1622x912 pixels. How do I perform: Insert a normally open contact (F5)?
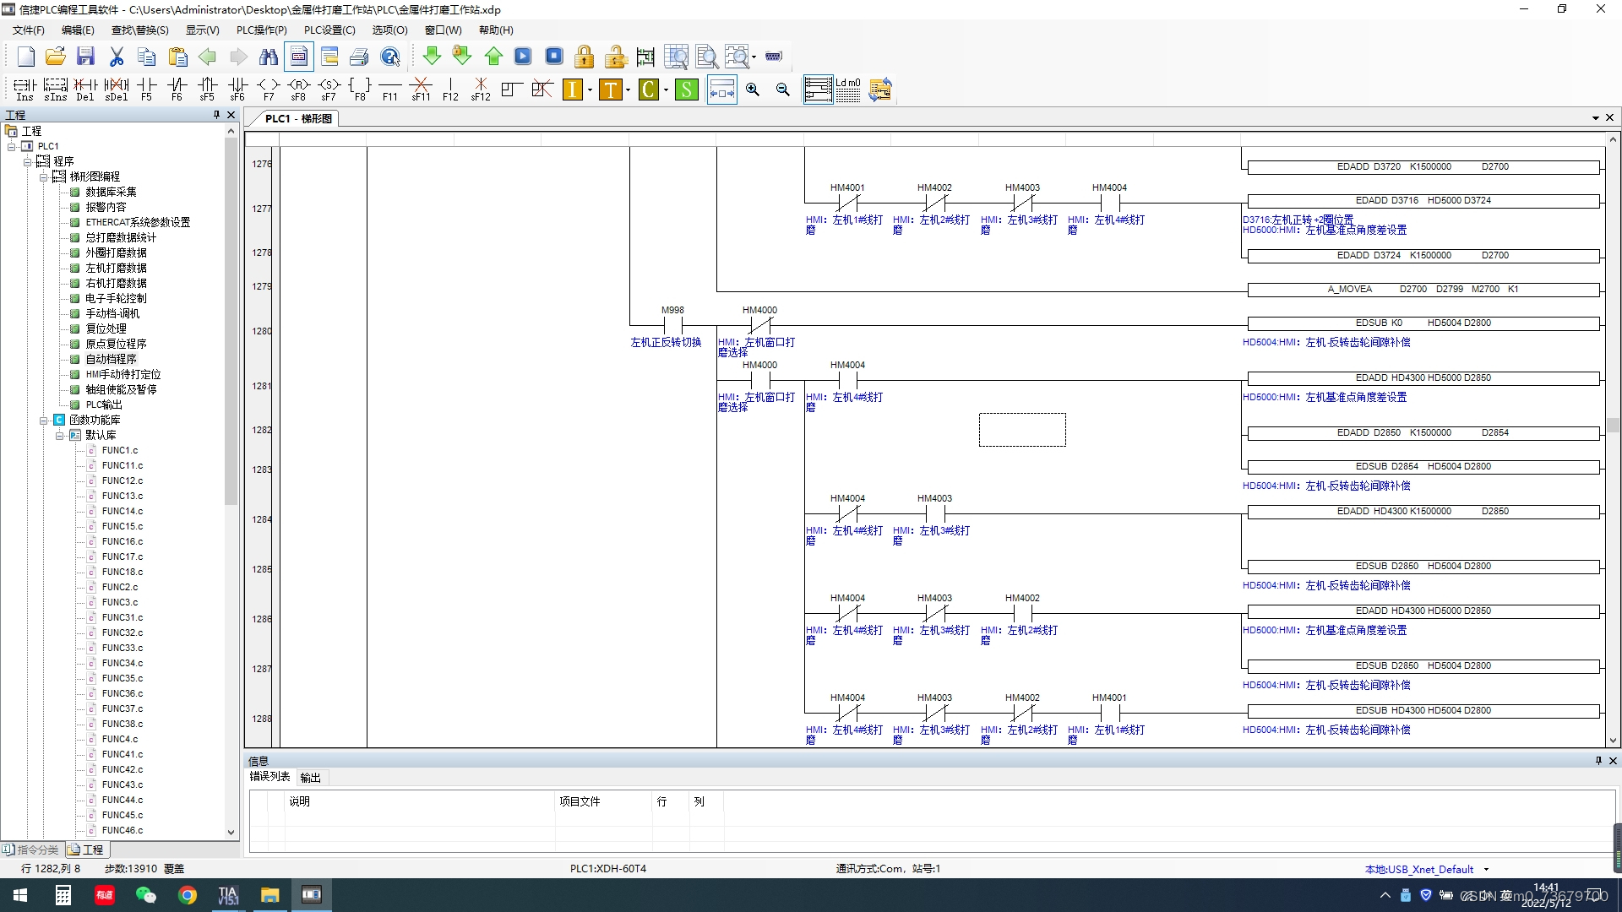146,89
